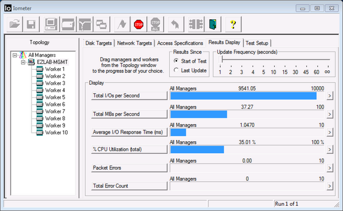Click the Total I/Os per Second progress bar
Image resolution: width=343 pixels, height=211 pixels.
[247, 96]
